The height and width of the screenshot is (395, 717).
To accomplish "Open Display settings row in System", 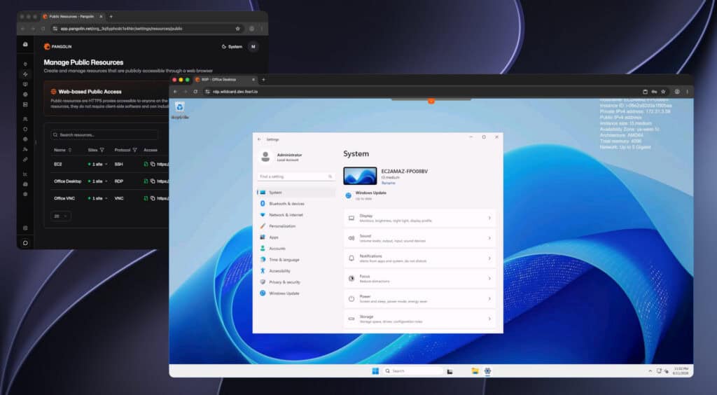I will (420, 218).
